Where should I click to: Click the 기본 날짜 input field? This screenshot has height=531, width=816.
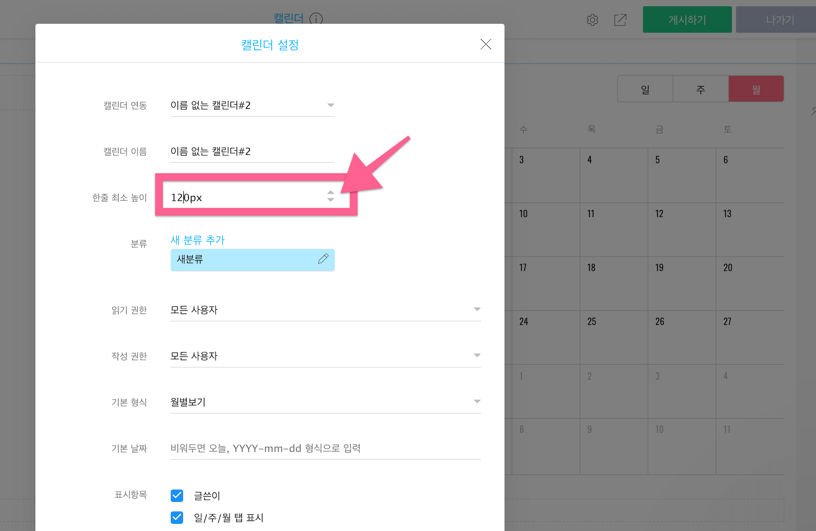pyautogui.click(x=325, y=448)
